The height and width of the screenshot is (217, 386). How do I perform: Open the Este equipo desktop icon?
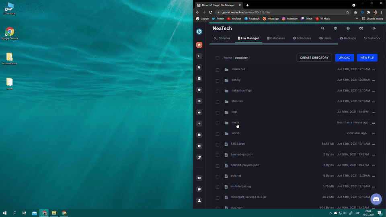click(10, 8)
